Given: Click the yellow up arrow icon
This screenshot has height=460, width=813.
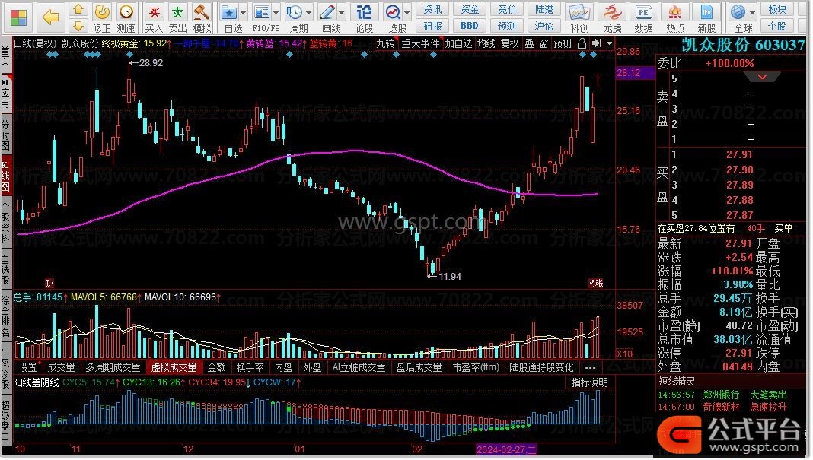Looking at the screenshot, I should pos(78,9).
